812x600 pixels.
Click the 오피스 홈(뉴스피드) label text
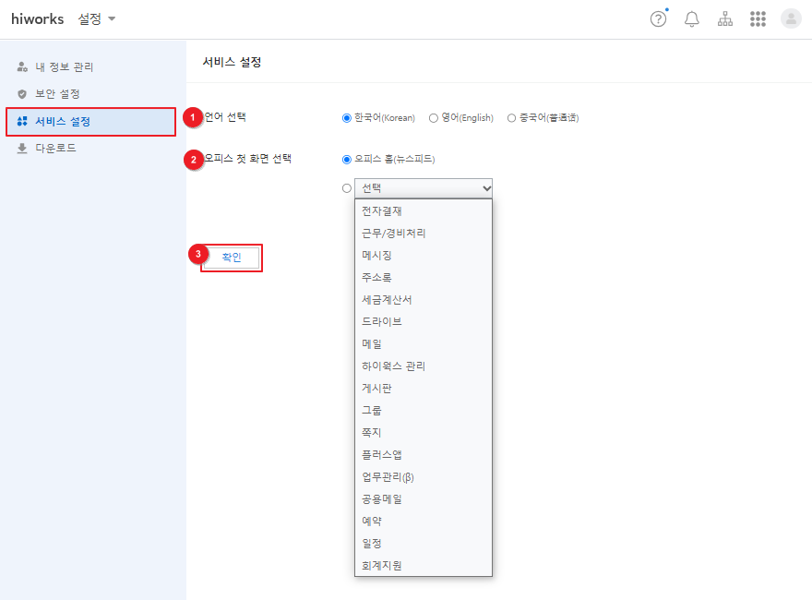pos(395,159)
